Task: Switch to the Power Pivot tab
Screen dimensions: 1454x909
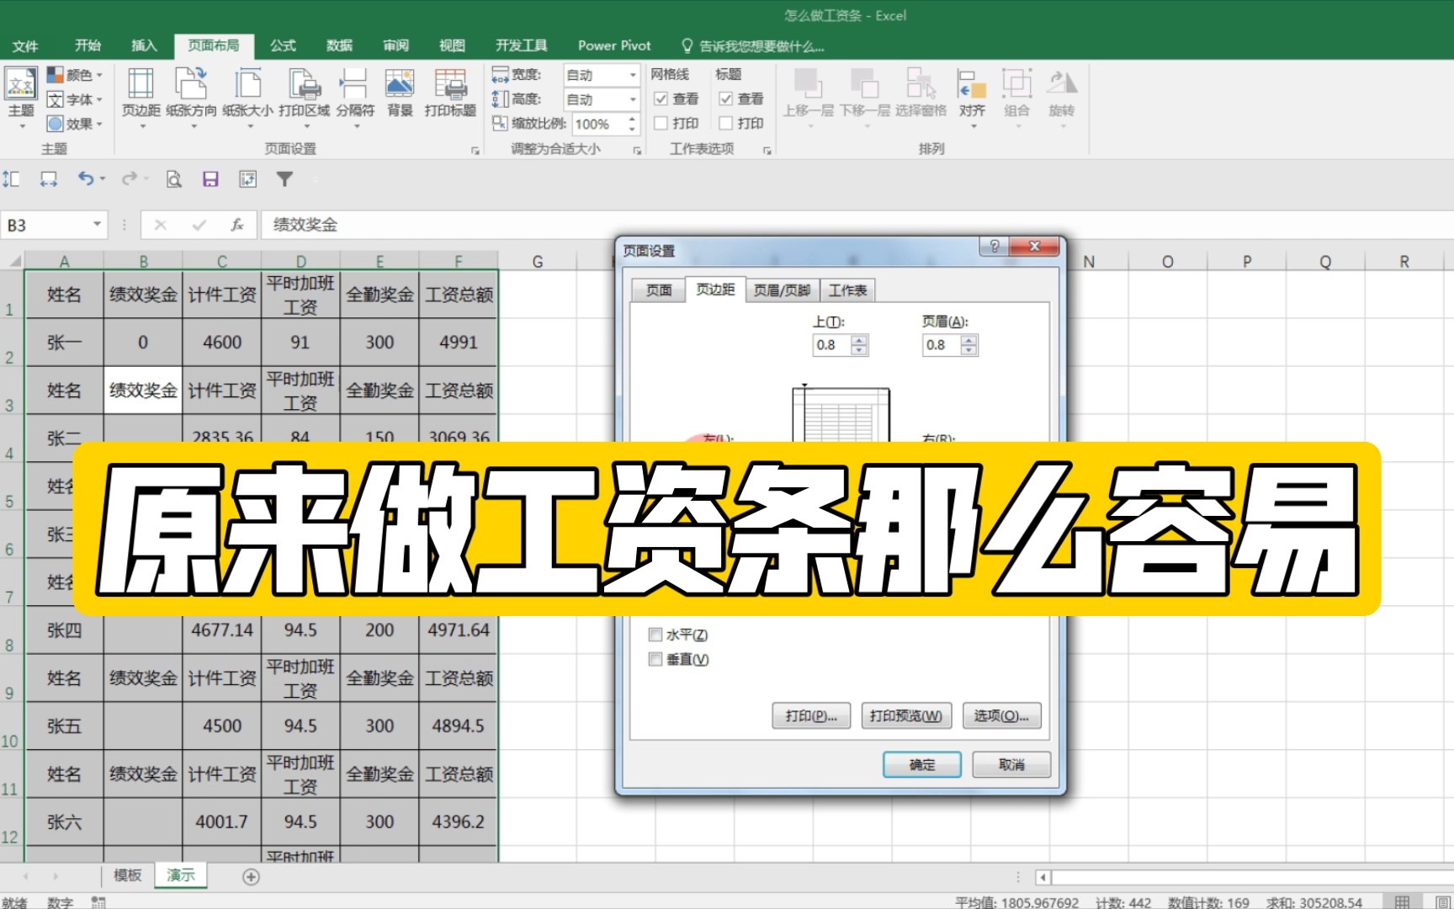Action: 614,45
